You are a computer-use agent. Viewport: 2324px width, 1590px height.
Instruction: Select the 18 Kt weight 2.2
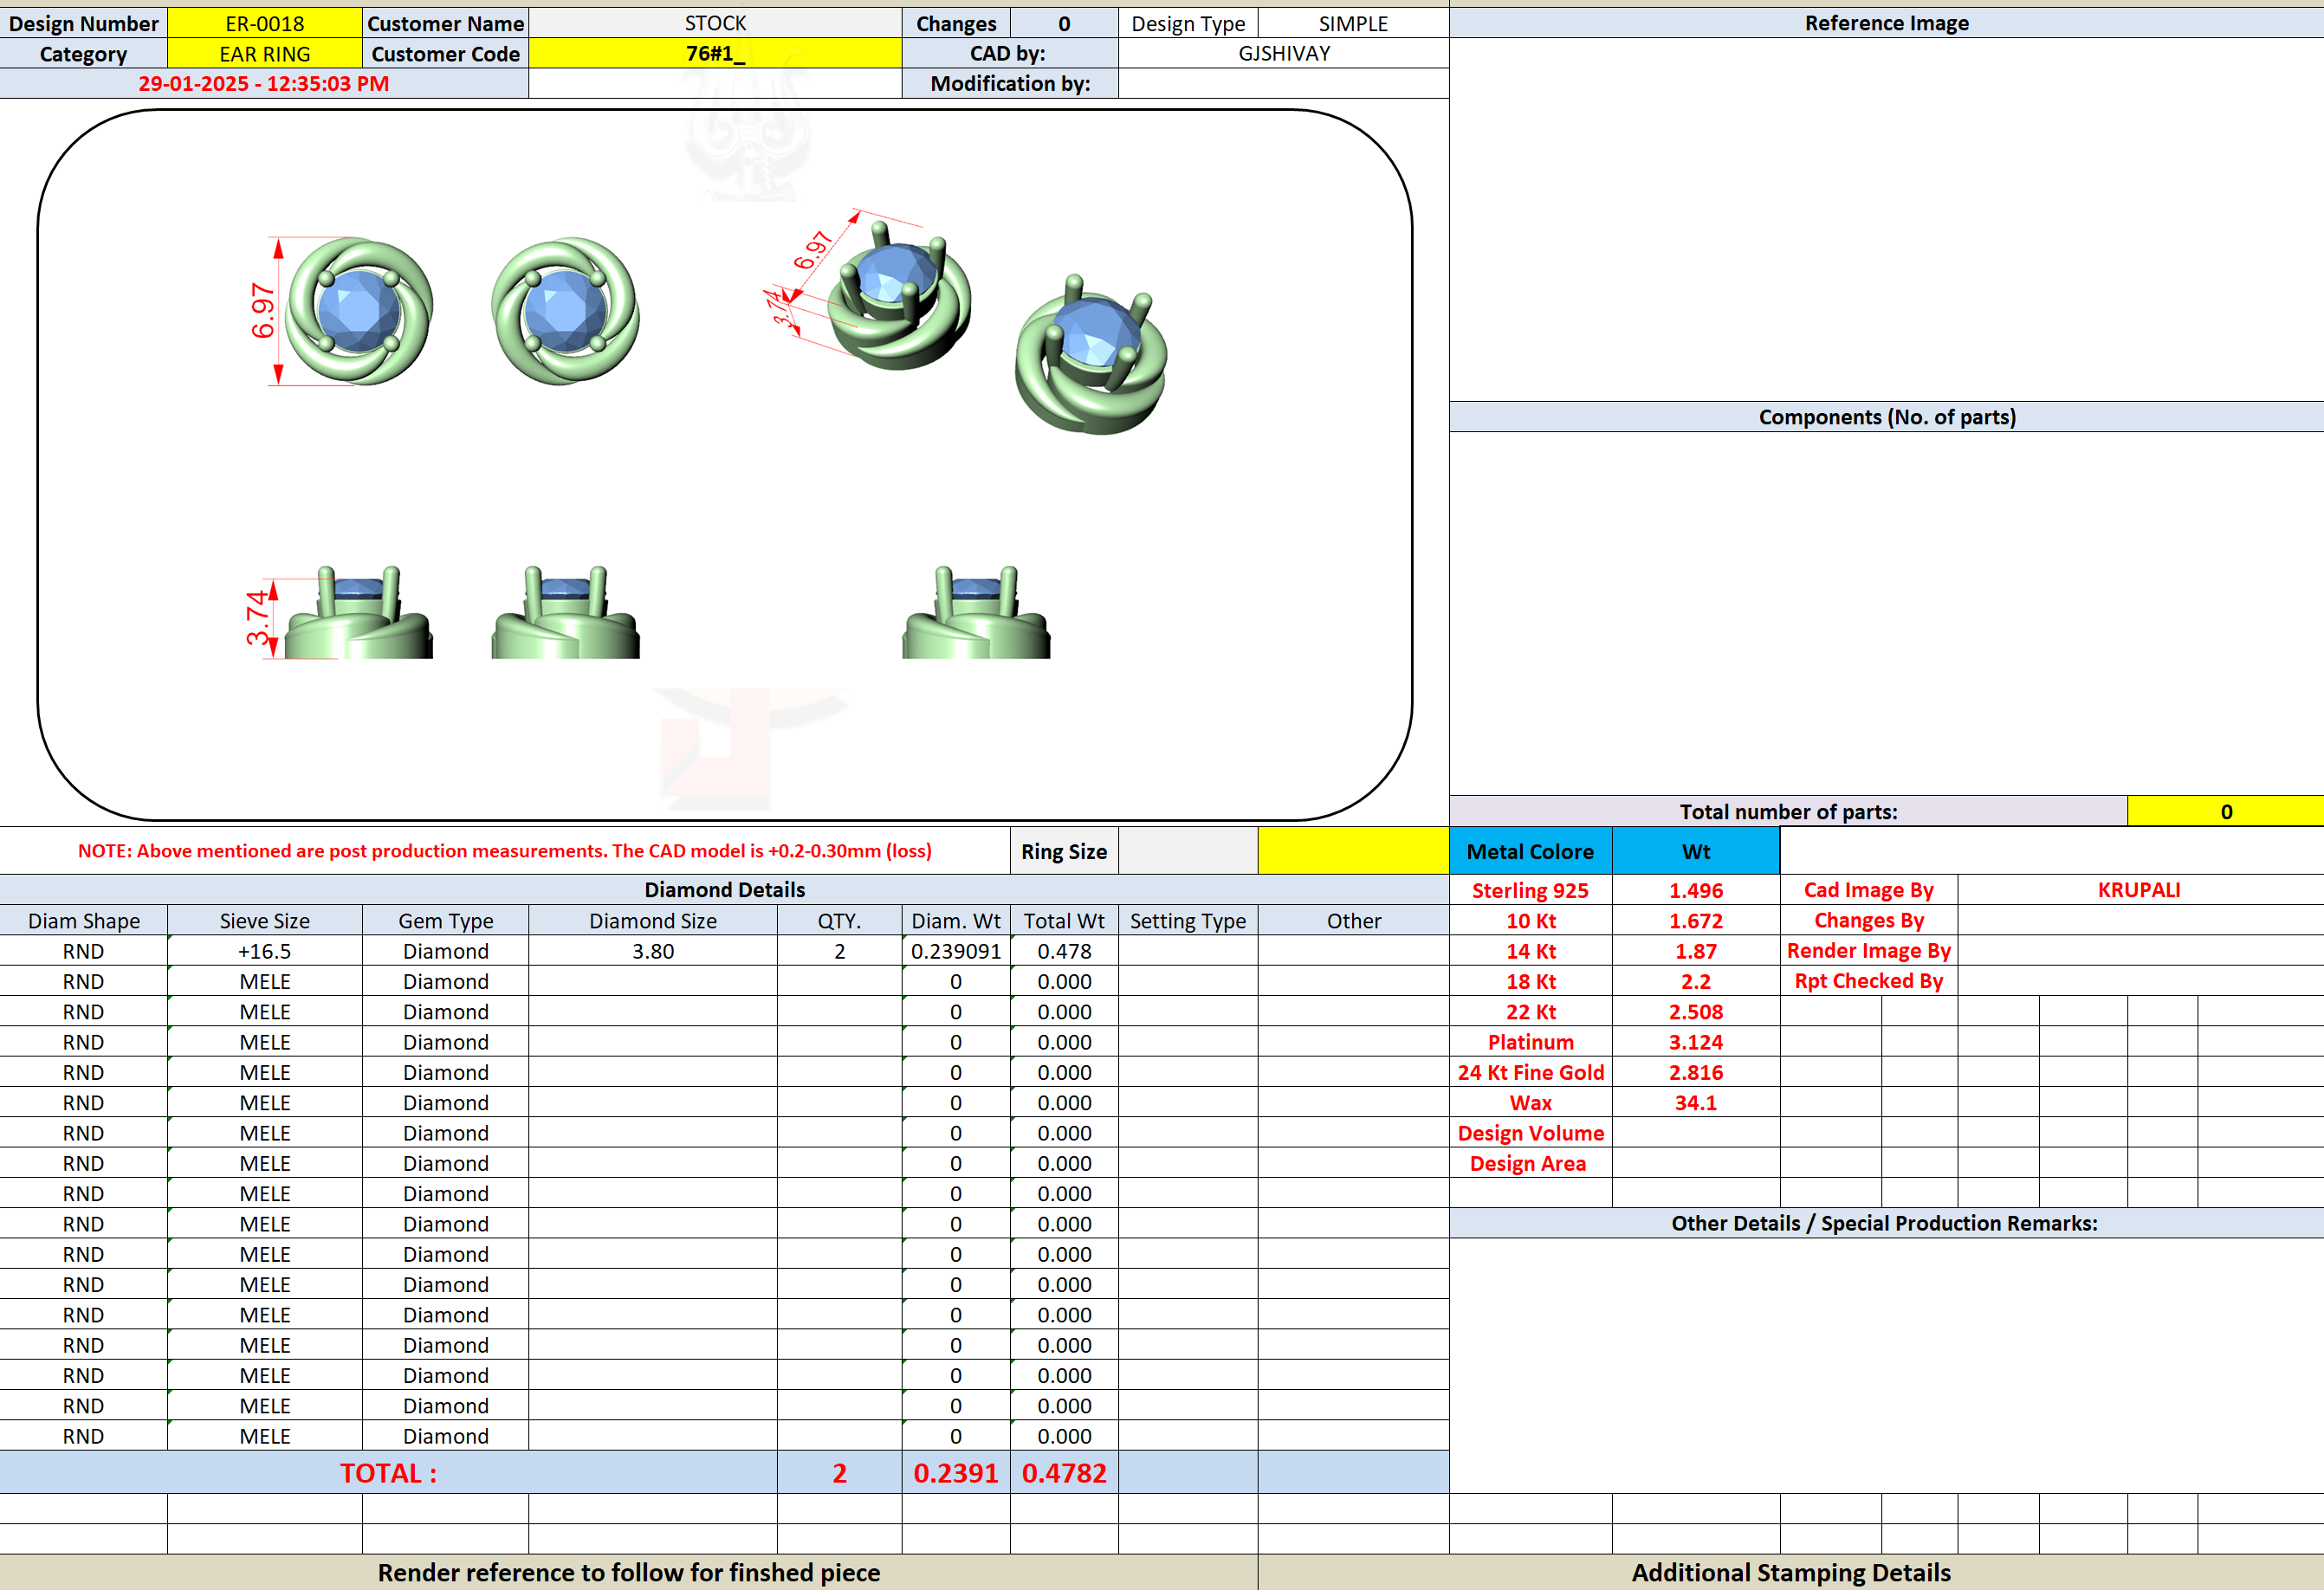pos(1696,981)
